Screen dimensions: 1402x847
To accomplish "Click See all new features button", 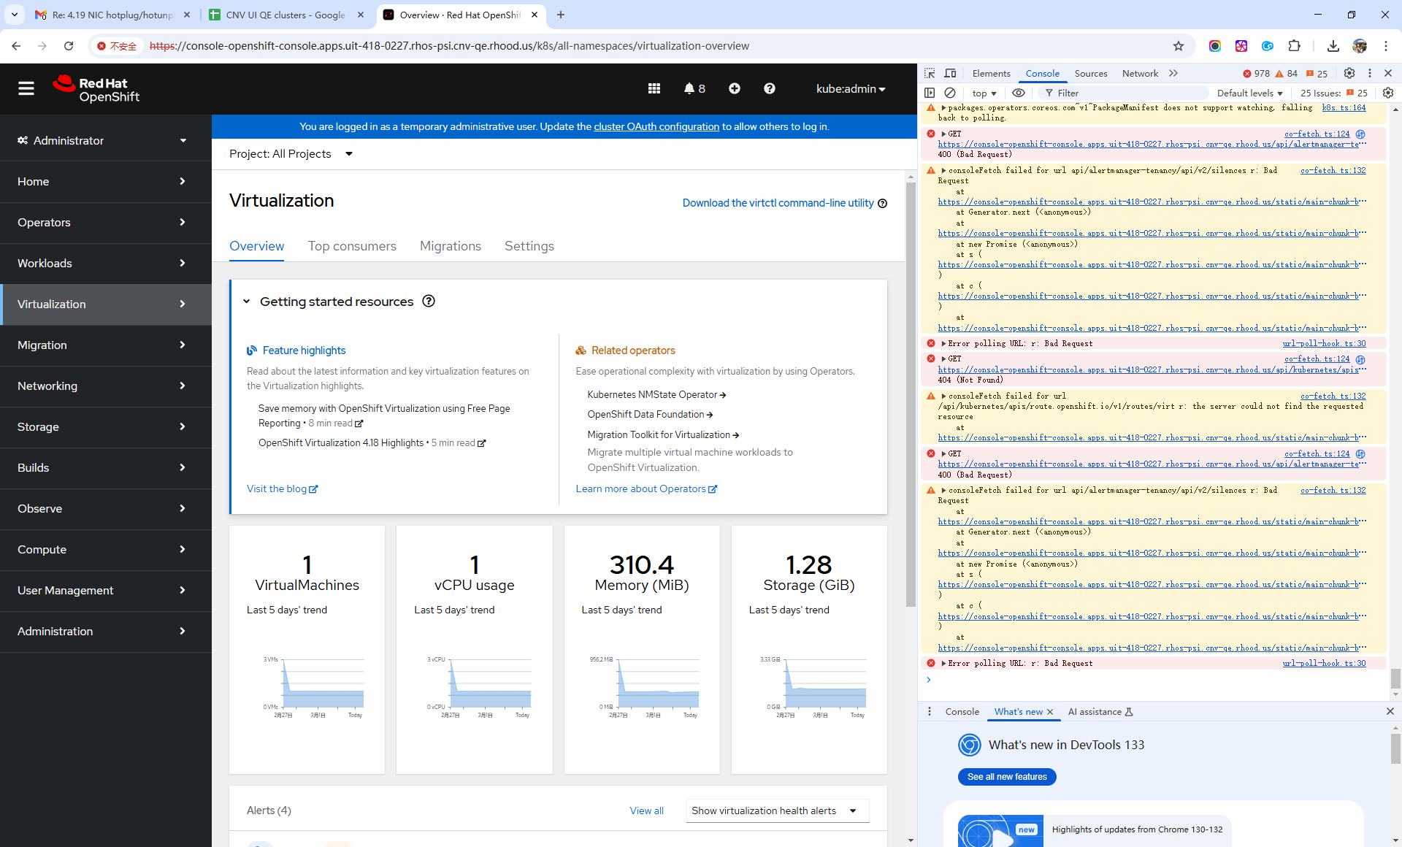I will pyautogui.click(x=1006, y=777).
